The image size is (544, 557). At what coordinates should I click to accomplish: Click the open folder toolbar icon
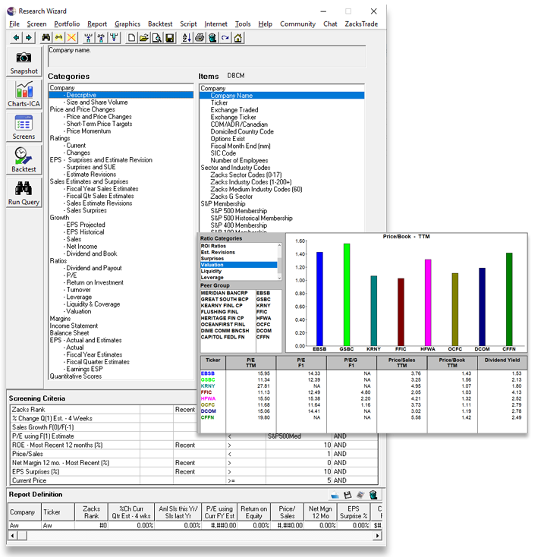coord(144,38)
